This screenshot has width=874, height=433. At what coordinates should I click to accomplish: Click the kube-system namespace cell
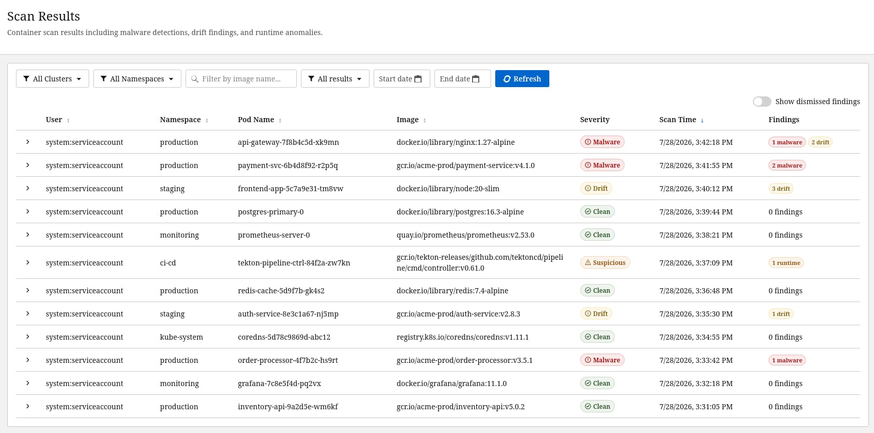coord(181,337)
